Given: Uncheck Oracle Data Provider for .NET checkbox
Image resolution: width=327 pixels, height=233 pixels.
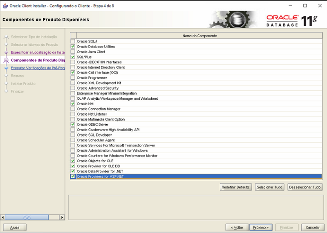Looking at the screenshot, I should coord(73,171).
